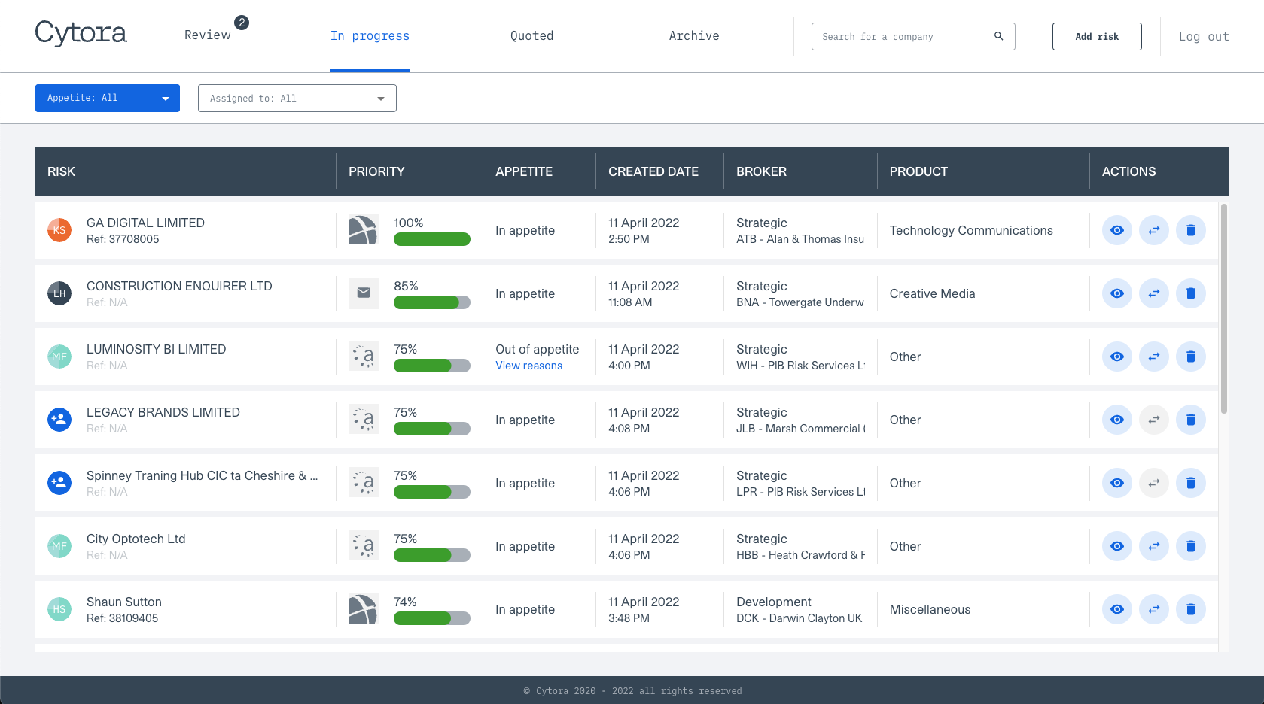Delete LUMINOSITY BI LIMITED risk
The height and width of the screenshot is (704, 1264).
tap(1191, 357)
